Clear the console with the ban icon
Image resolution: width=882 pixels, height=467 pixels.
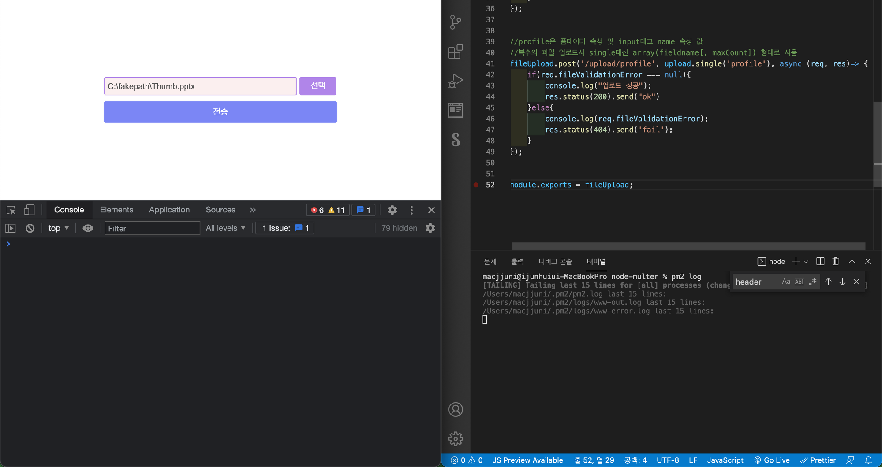tap(30, 228)
